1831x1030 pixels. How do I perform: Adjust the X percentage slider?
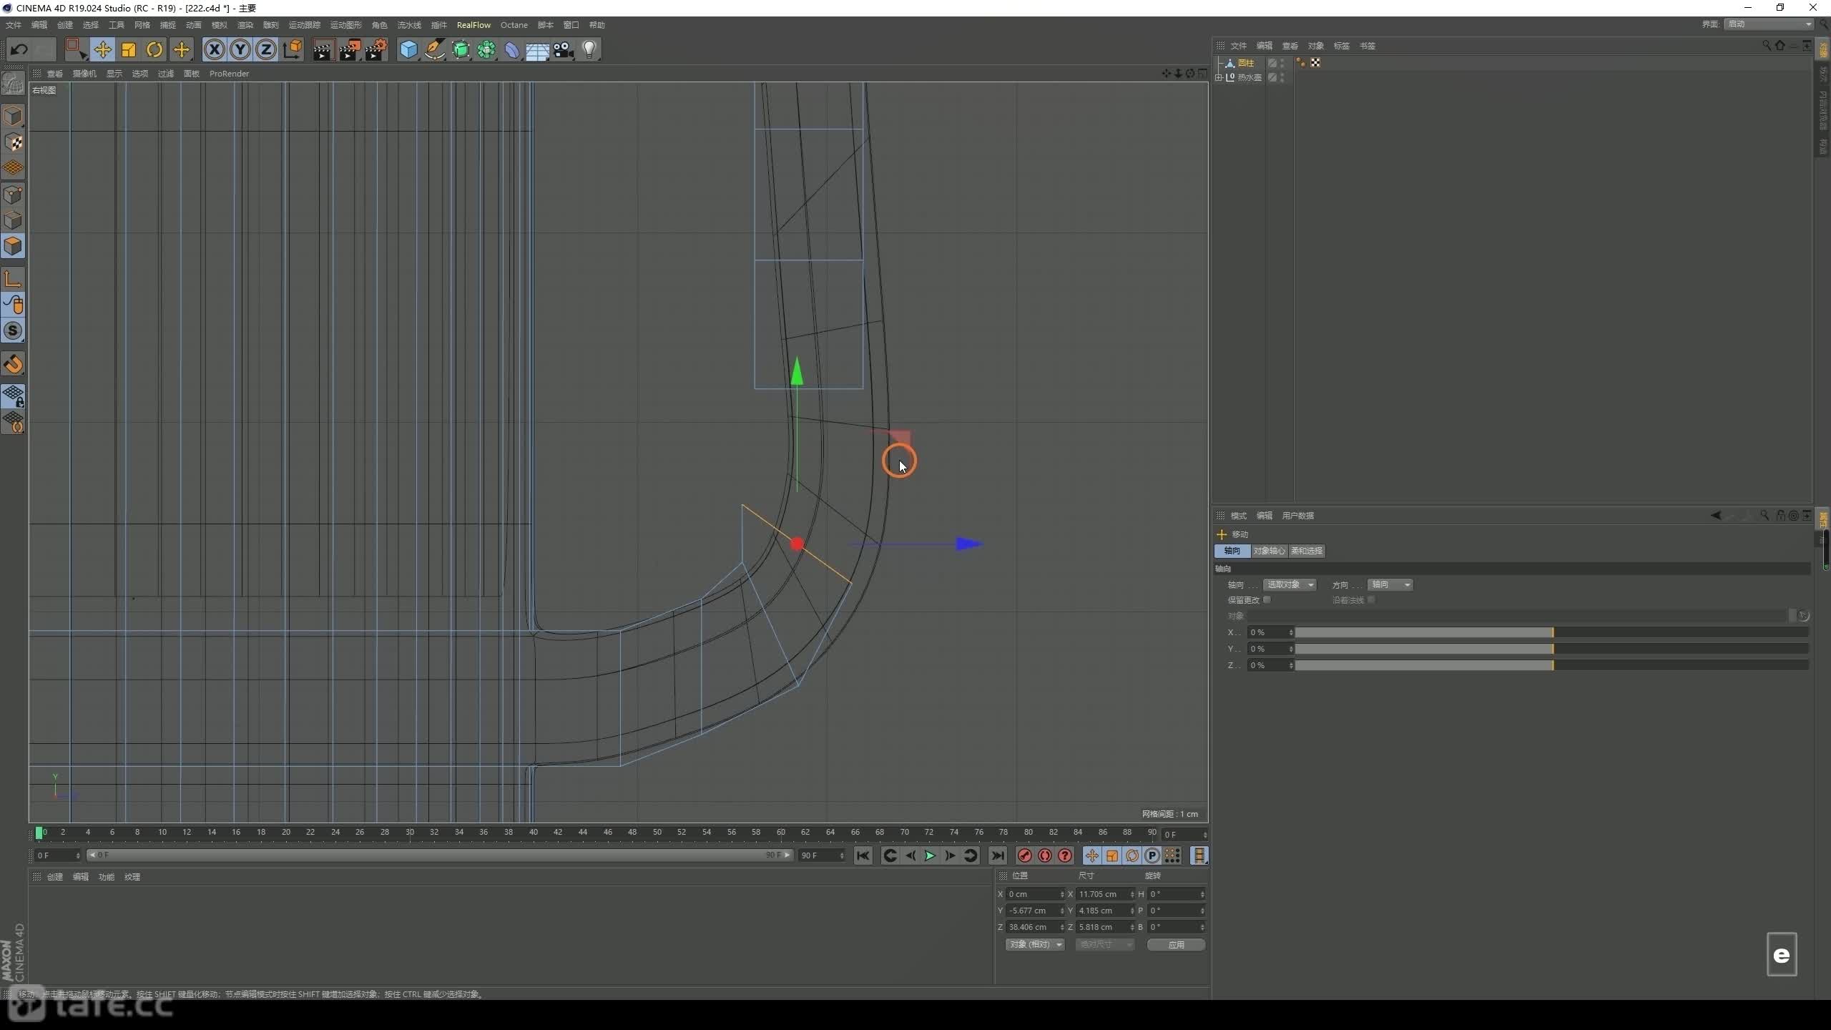tap(1551, 632)
